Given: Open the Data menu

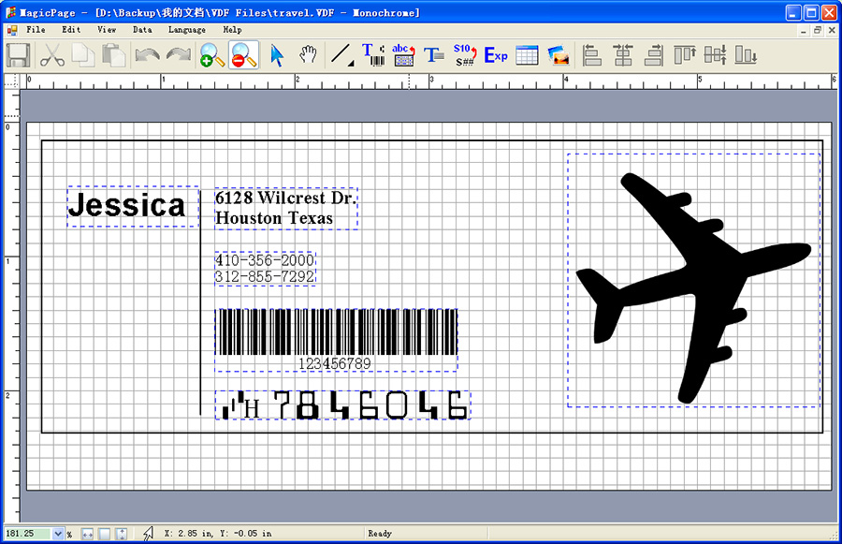Looking at the screenshot, I should [x=142, y=30].
